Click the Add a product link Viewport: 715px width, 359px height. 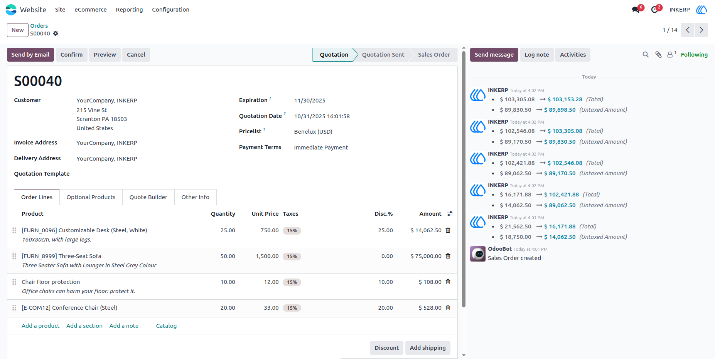(40, 326)
